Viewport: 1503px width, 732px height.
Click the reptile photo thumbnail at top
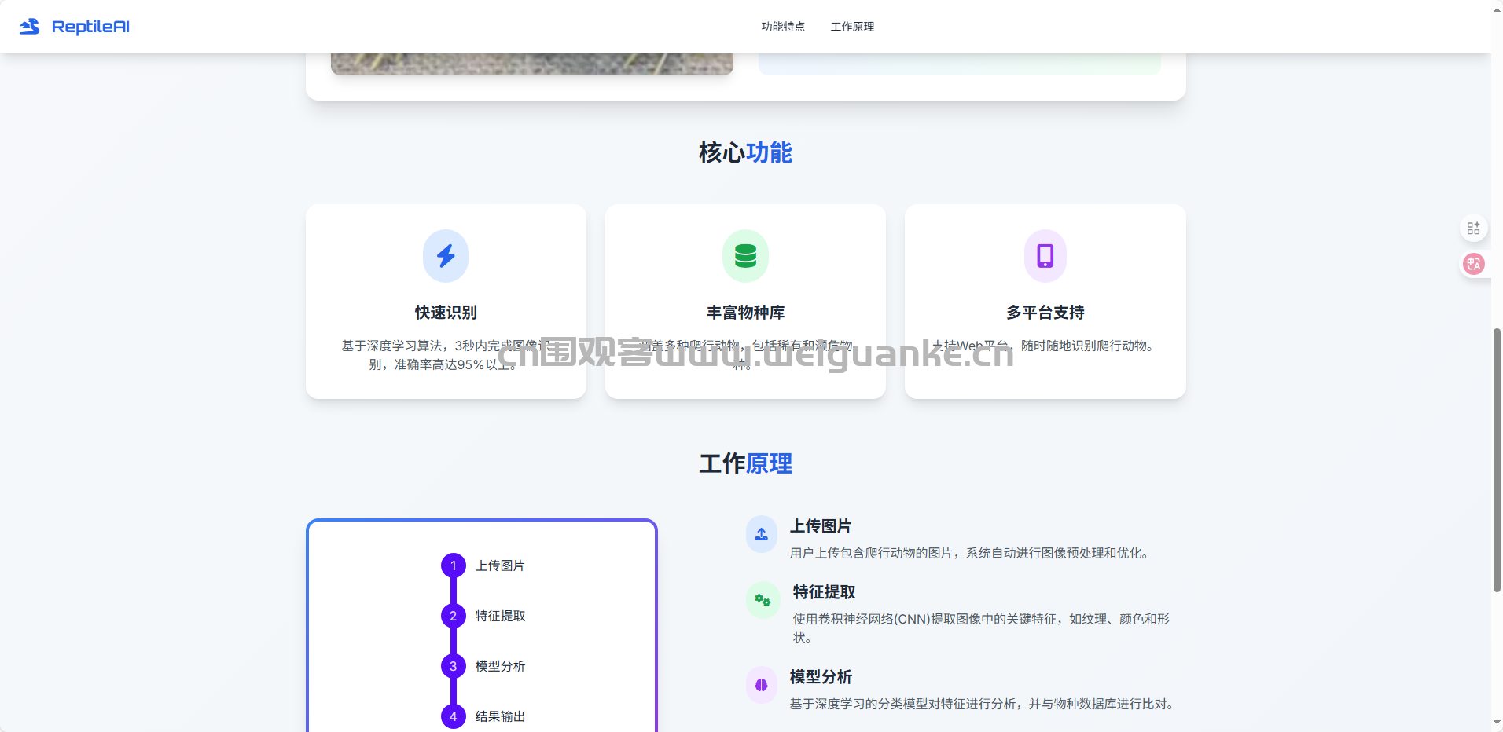click(x=531, y=64)
